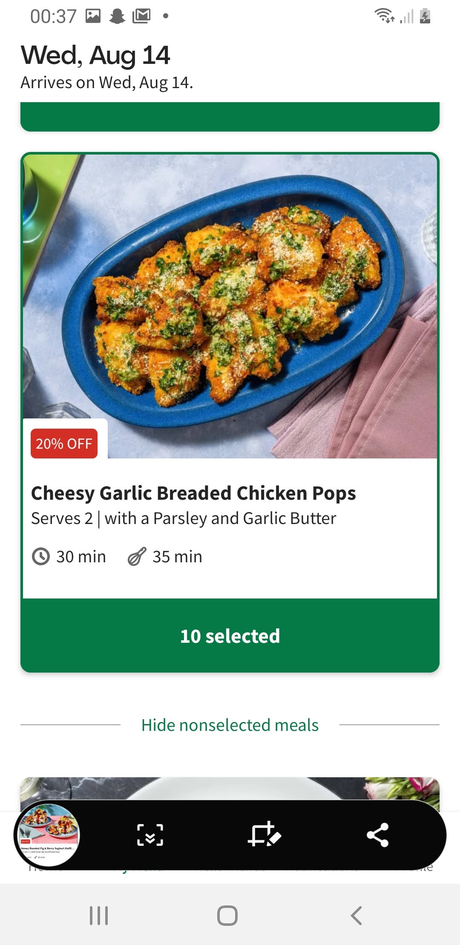Image resolution: width=460 pixels, height=945 pixels.
Task: Open the screenshot thumbnail preview
Action: (47, 835)
